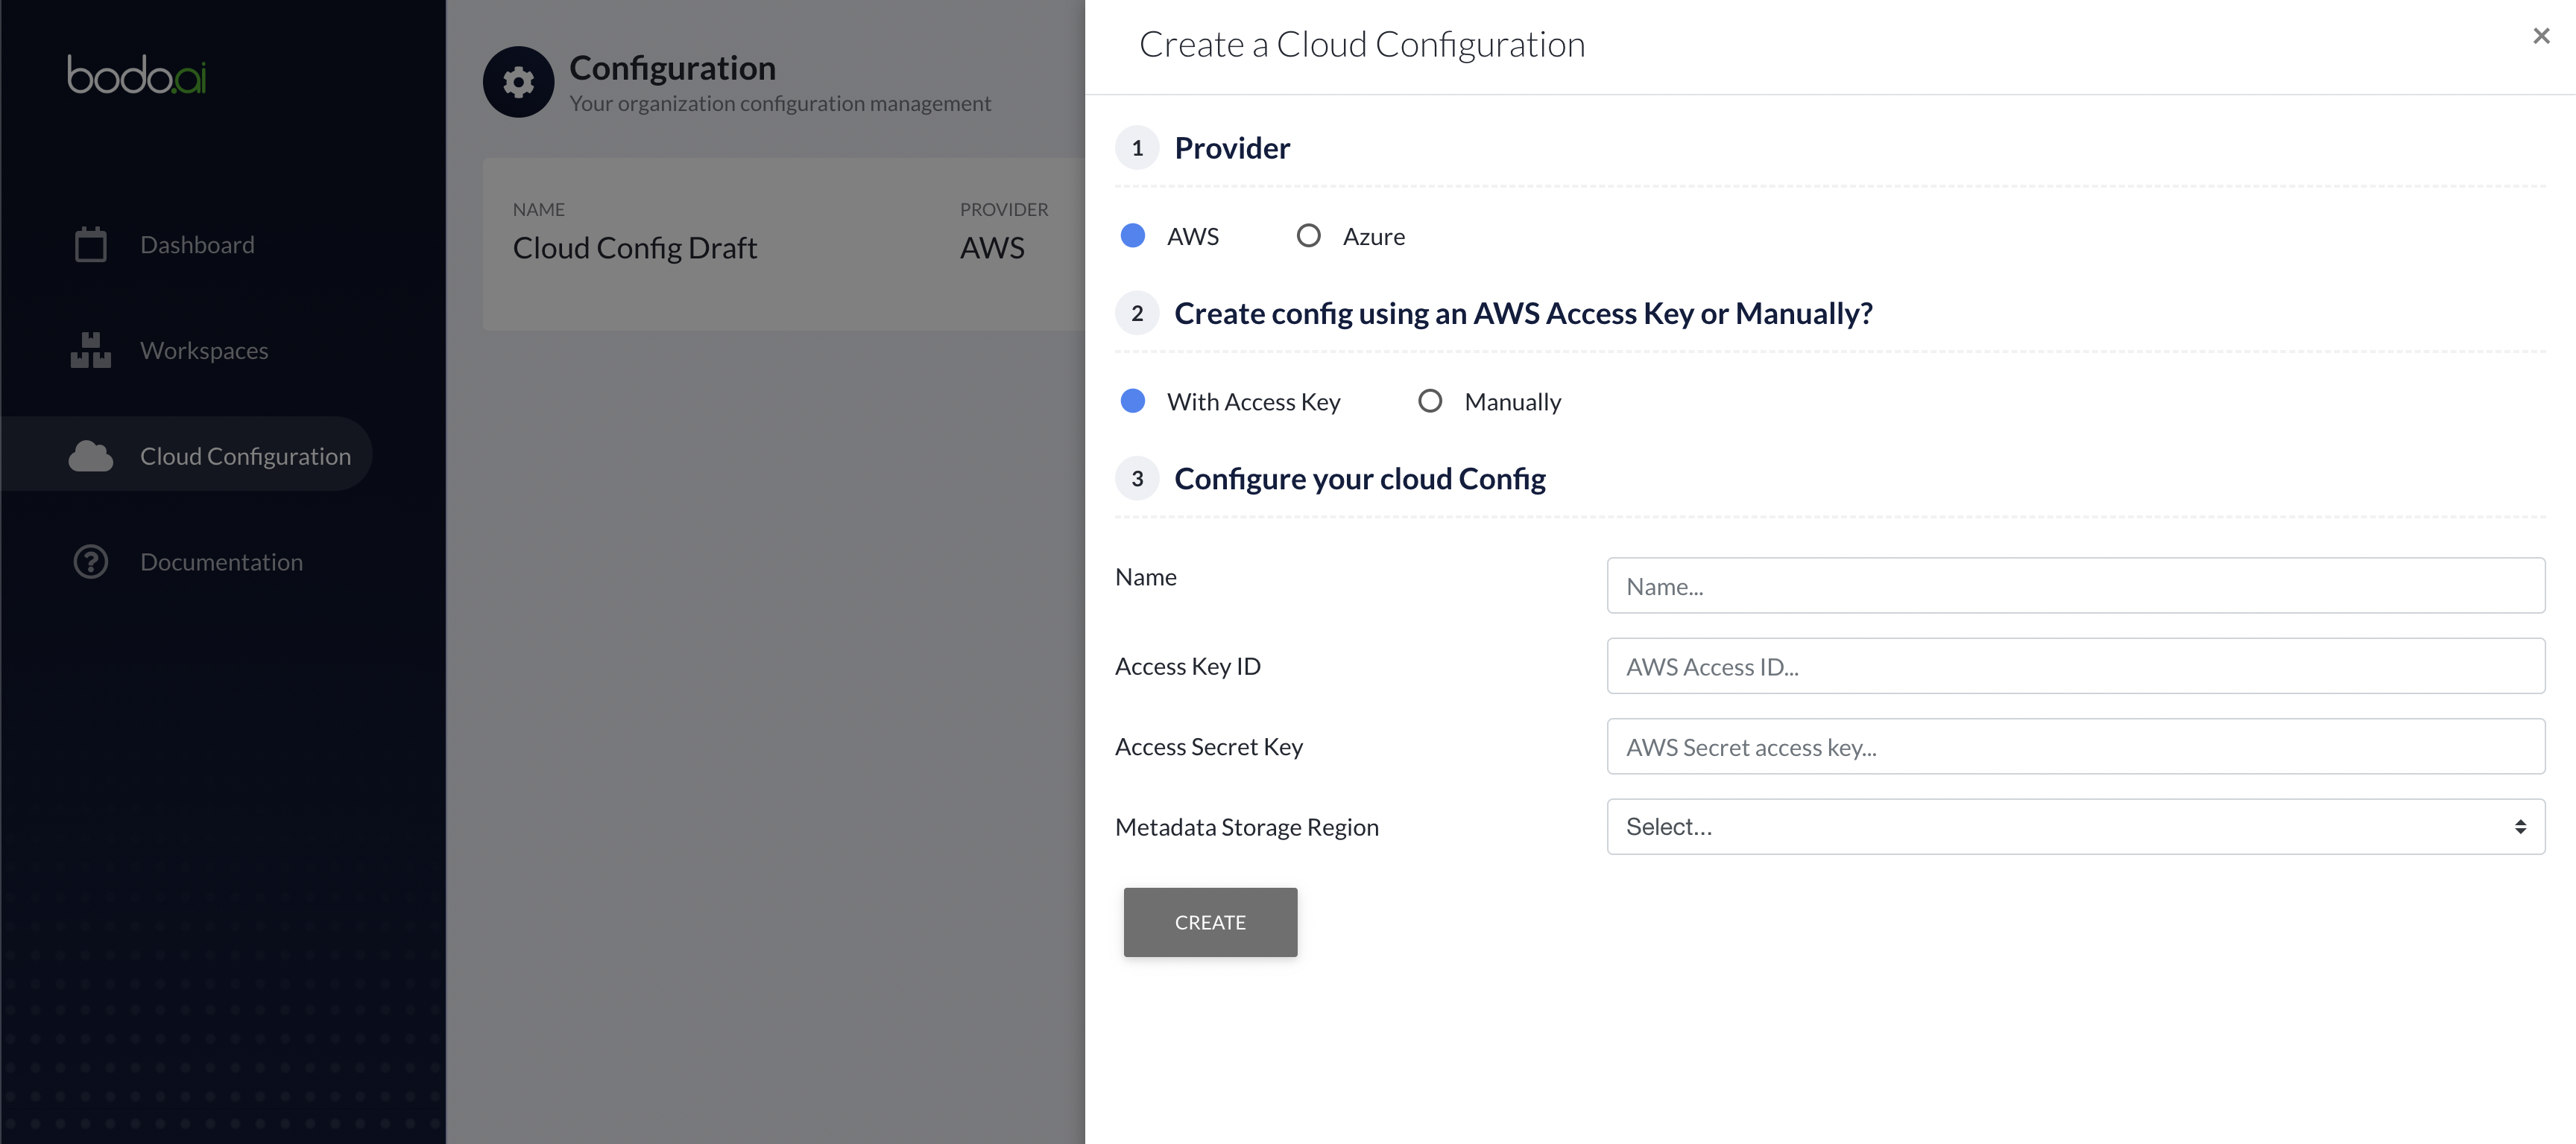Click the Access Secret Key label
The width and height of the screenshot is (2576, 1144).
tap(1209, 747)
